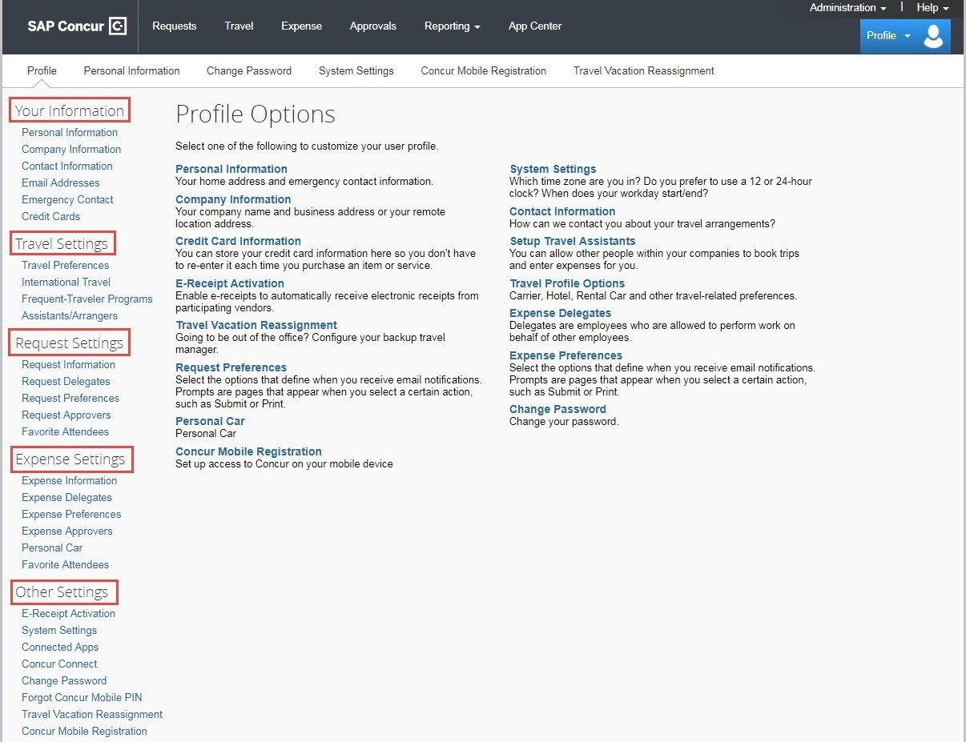Go to the Travel section
The image size is (966, 742).
click(x=239, y=26)
